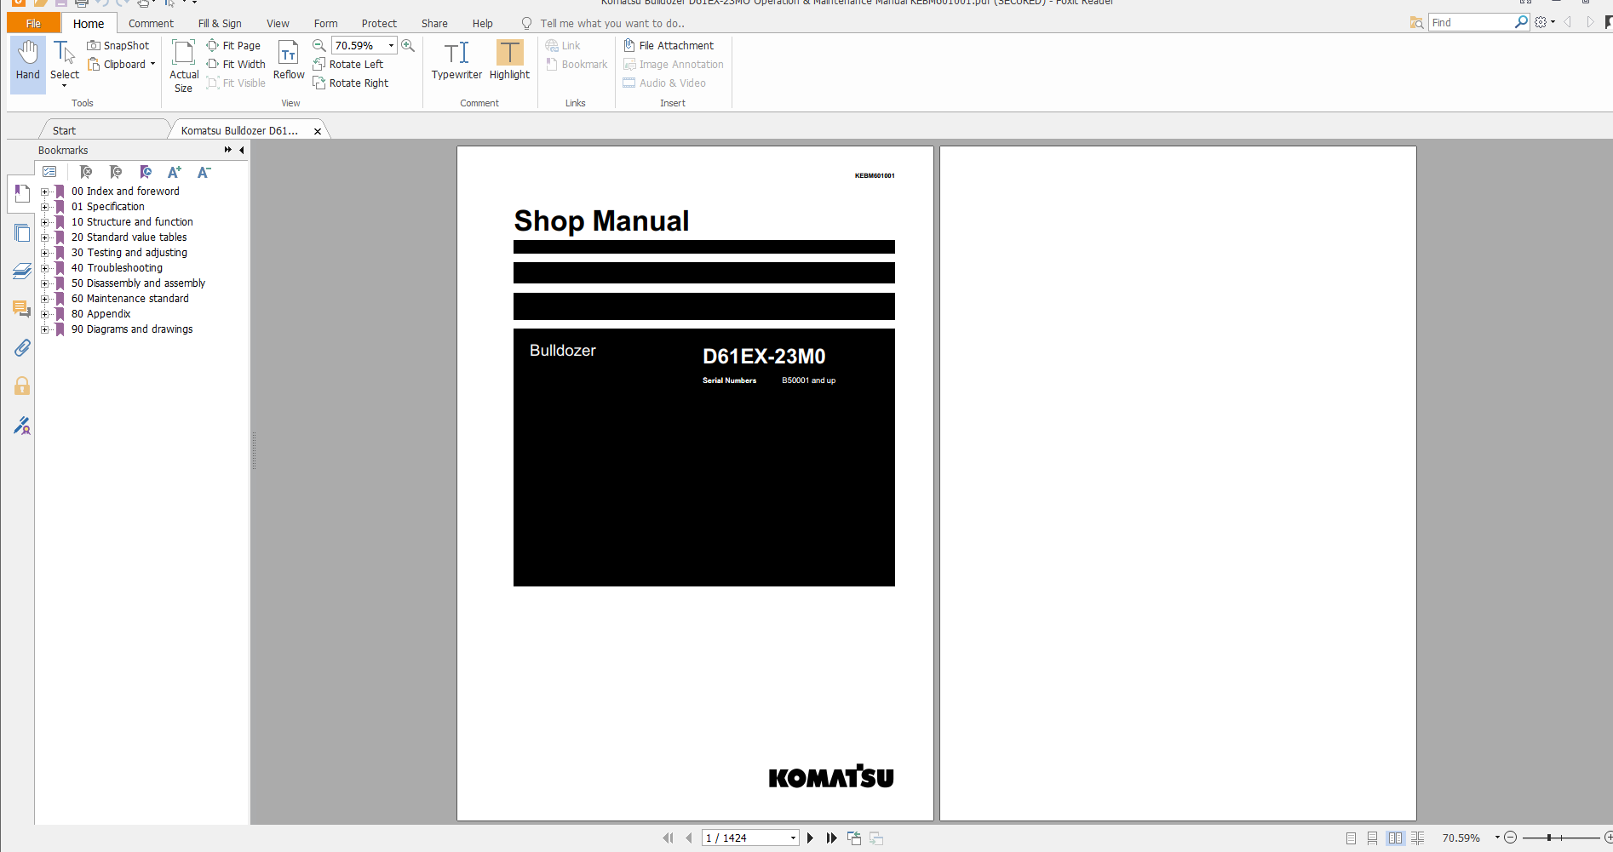Screen dimensions: 1613x852
Task: Open the ribbon zoom percentage dropdown
Action: 391,46
